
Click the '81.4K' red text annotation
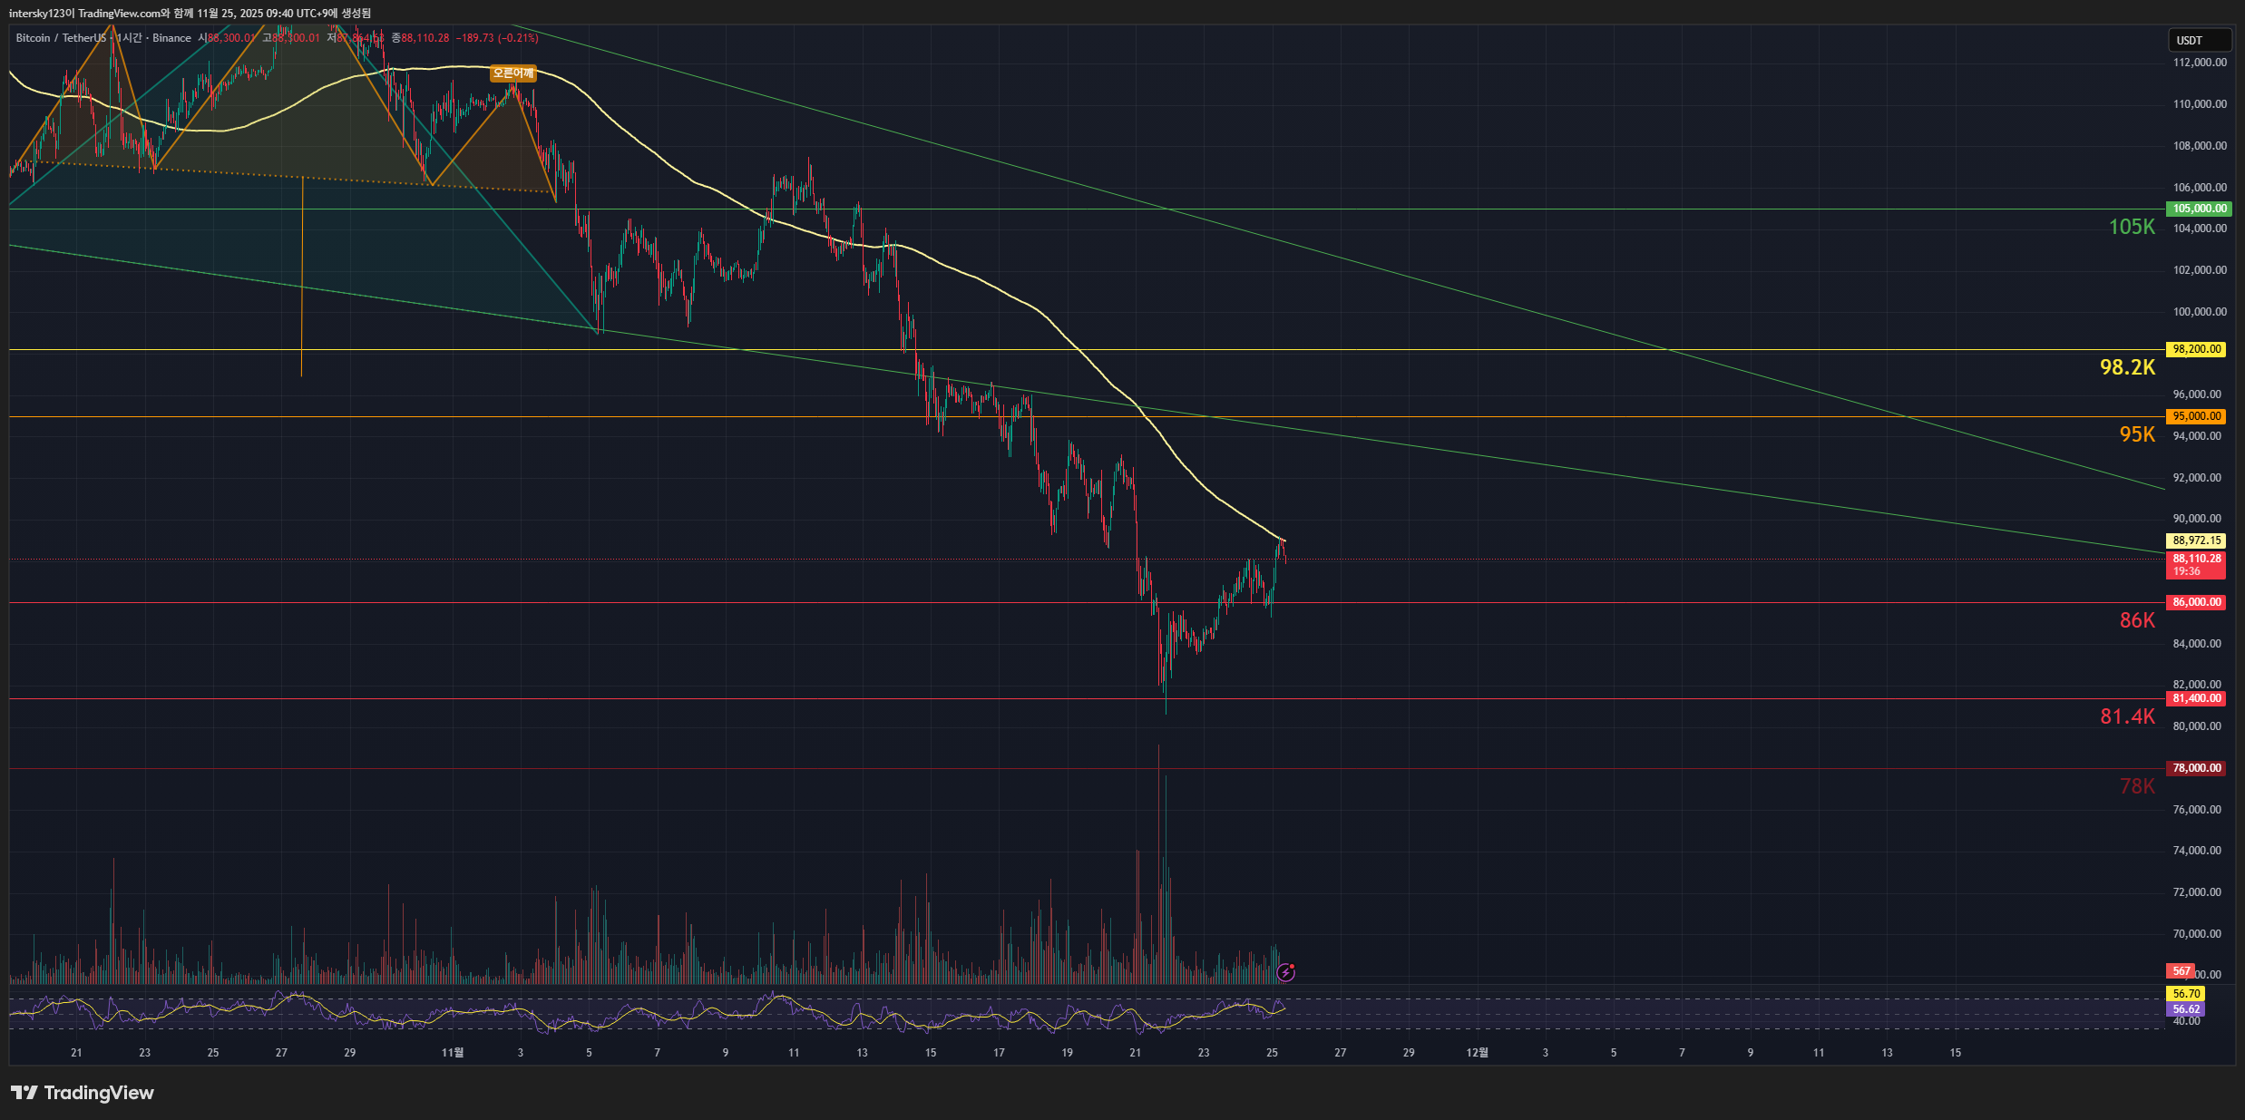point(2127,716)
